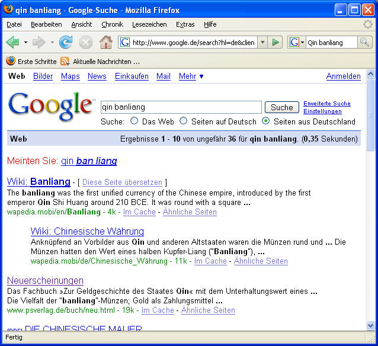The width and height of the screenshot is (378, 346).
Task: Open the Einkaufen link
Action: point(132,76)
